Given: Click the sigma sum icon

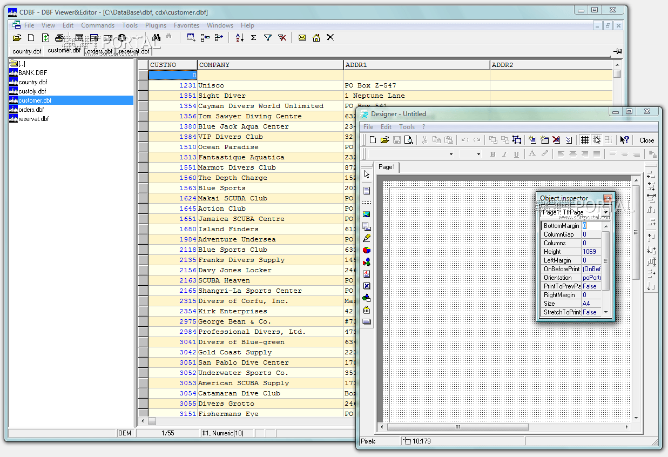Looking at the screenshot, I should (254, 38).
